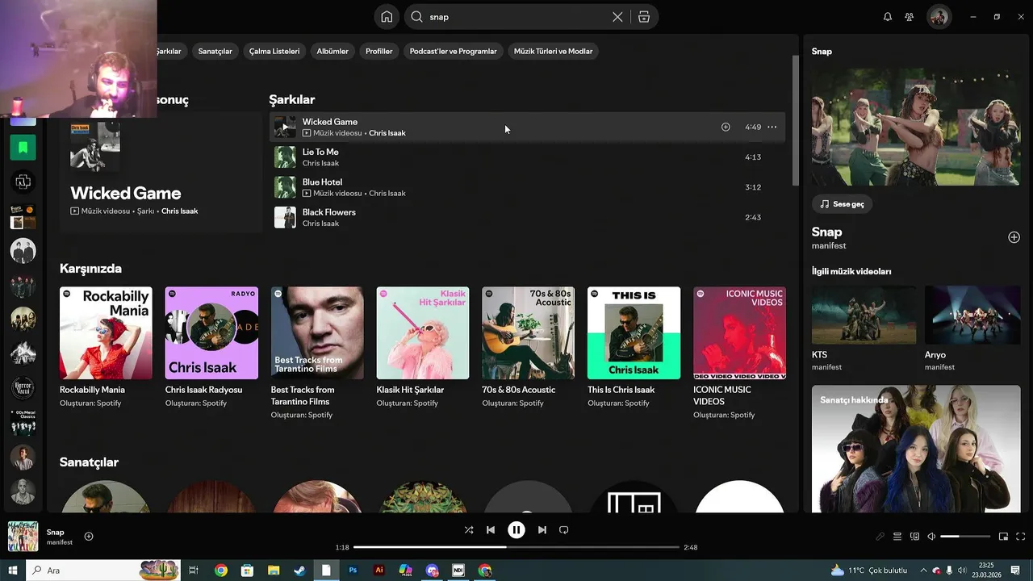Filter results by Profiller
The width and height of the screenshot is (1033, 581).
tap(378, 51)
